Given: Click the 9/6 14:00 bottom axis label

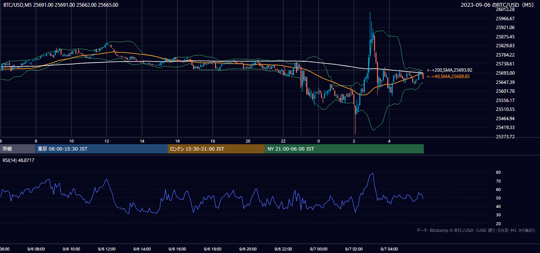Looking at the screenshot, I should (142, 249).
